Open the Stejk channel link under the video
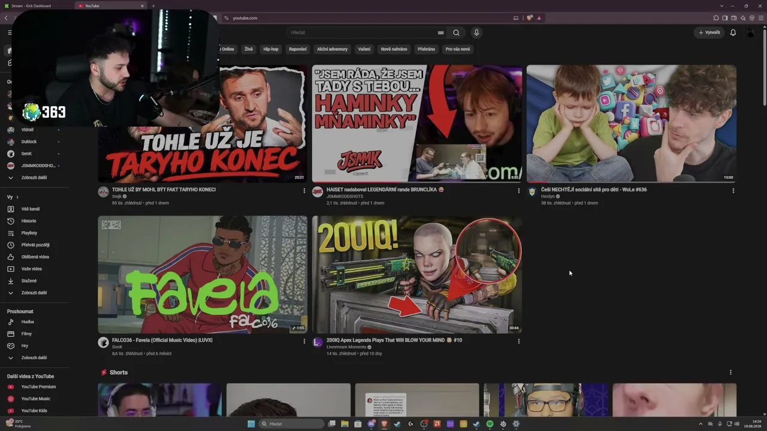The width and height of the screenshot is (767, 431). point(117,196)
